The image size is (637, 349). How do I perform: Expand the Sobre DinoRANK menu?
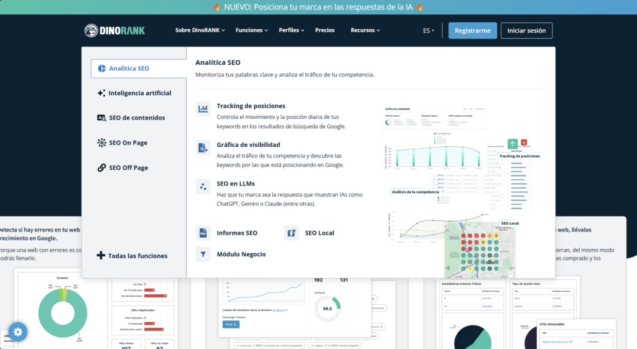click(200, 30)
